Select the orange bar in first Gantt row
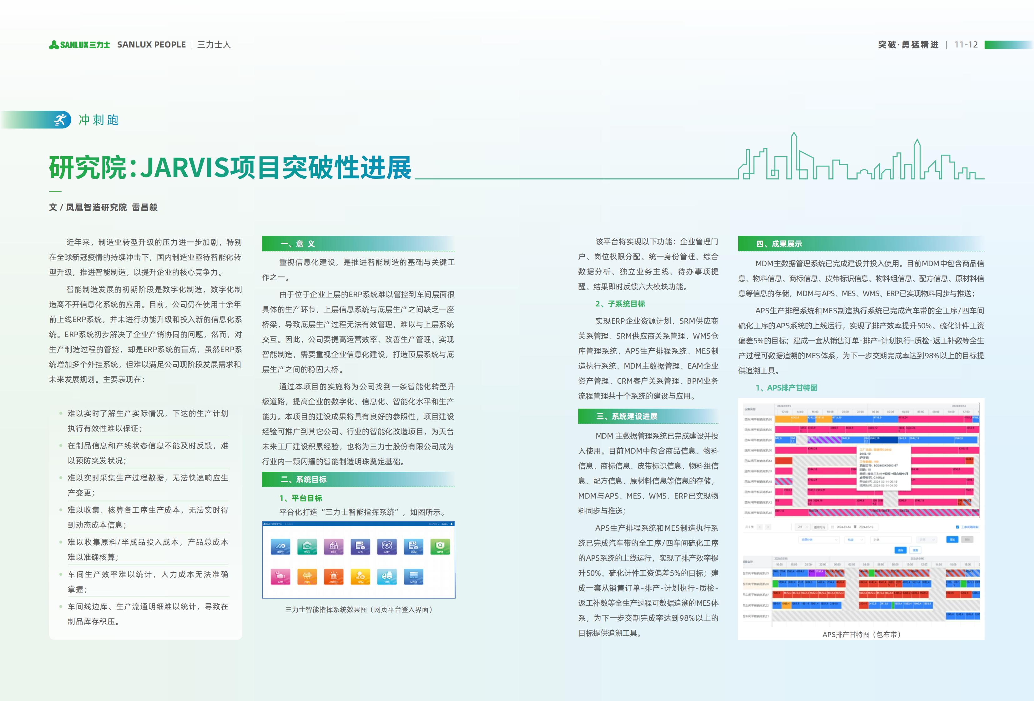The width and height of the screenshot is (1034, 701). (x=791, y=419)
